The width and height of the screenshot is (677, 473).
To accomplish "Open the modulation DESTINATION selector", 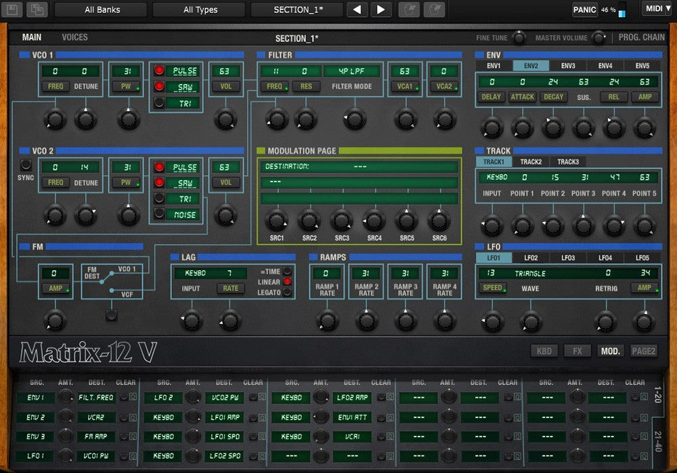I will [359, 166].
